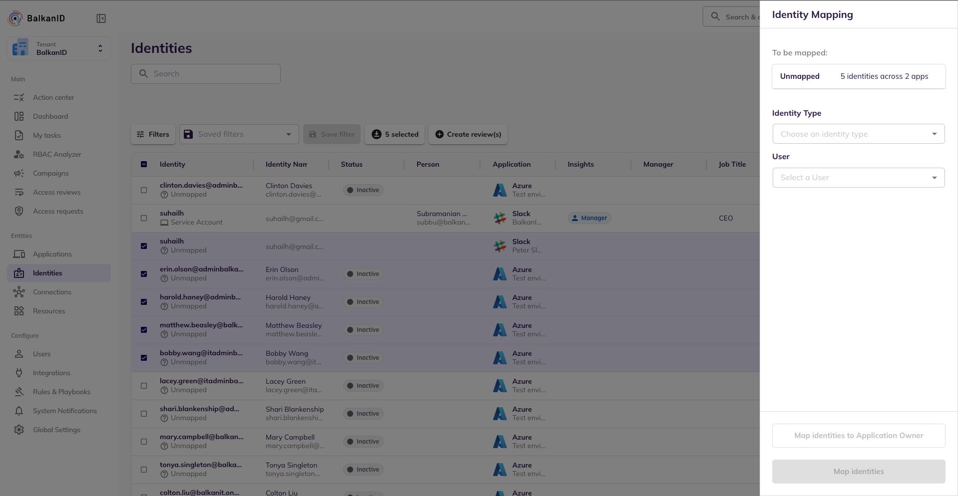
Task: Click the Integrations plug icon
Action: (x=19, y=373)
